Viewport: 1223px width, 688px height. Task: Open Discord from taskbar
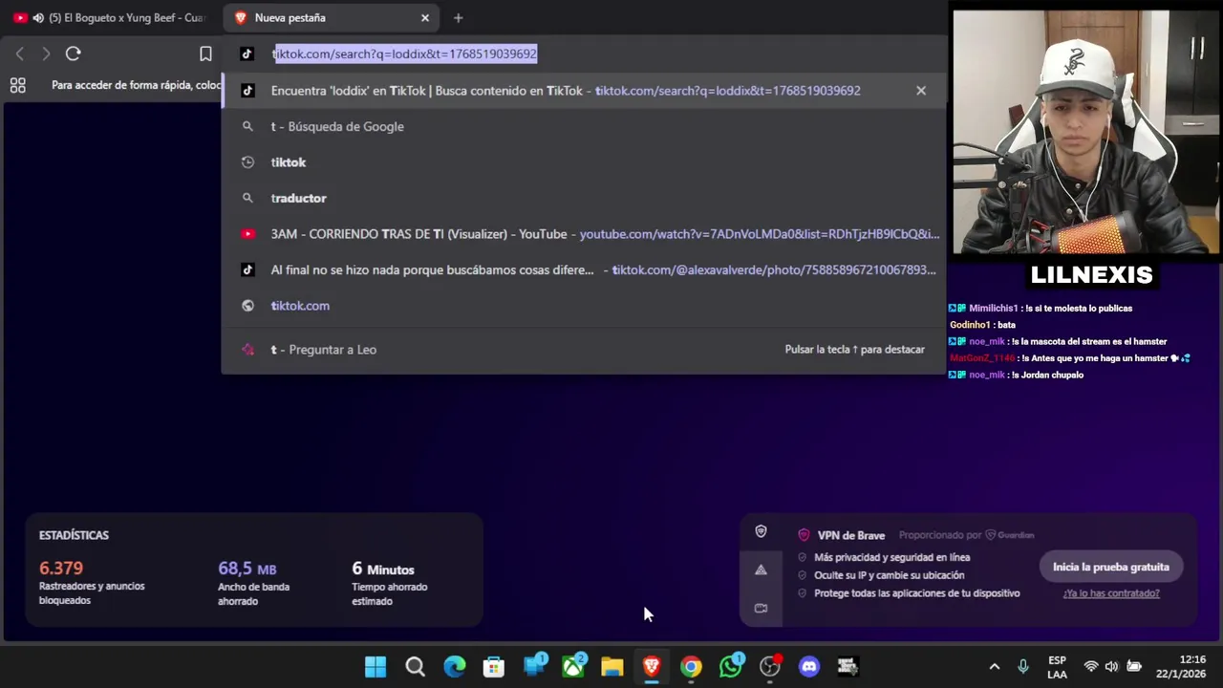click(x=809, y=666)
